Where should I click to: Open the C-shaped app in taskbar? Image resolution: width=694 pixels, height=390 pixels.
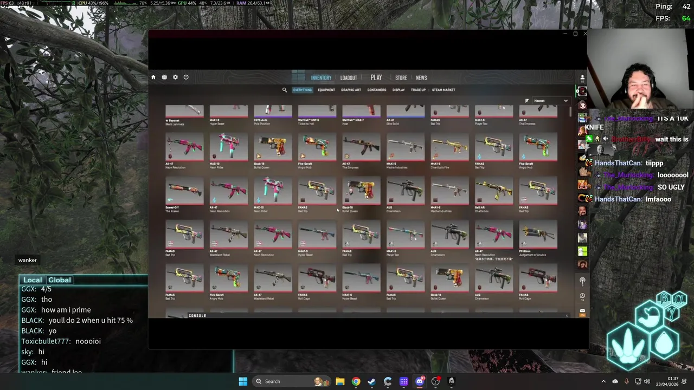pyautogui.click(x=388, y=381)
